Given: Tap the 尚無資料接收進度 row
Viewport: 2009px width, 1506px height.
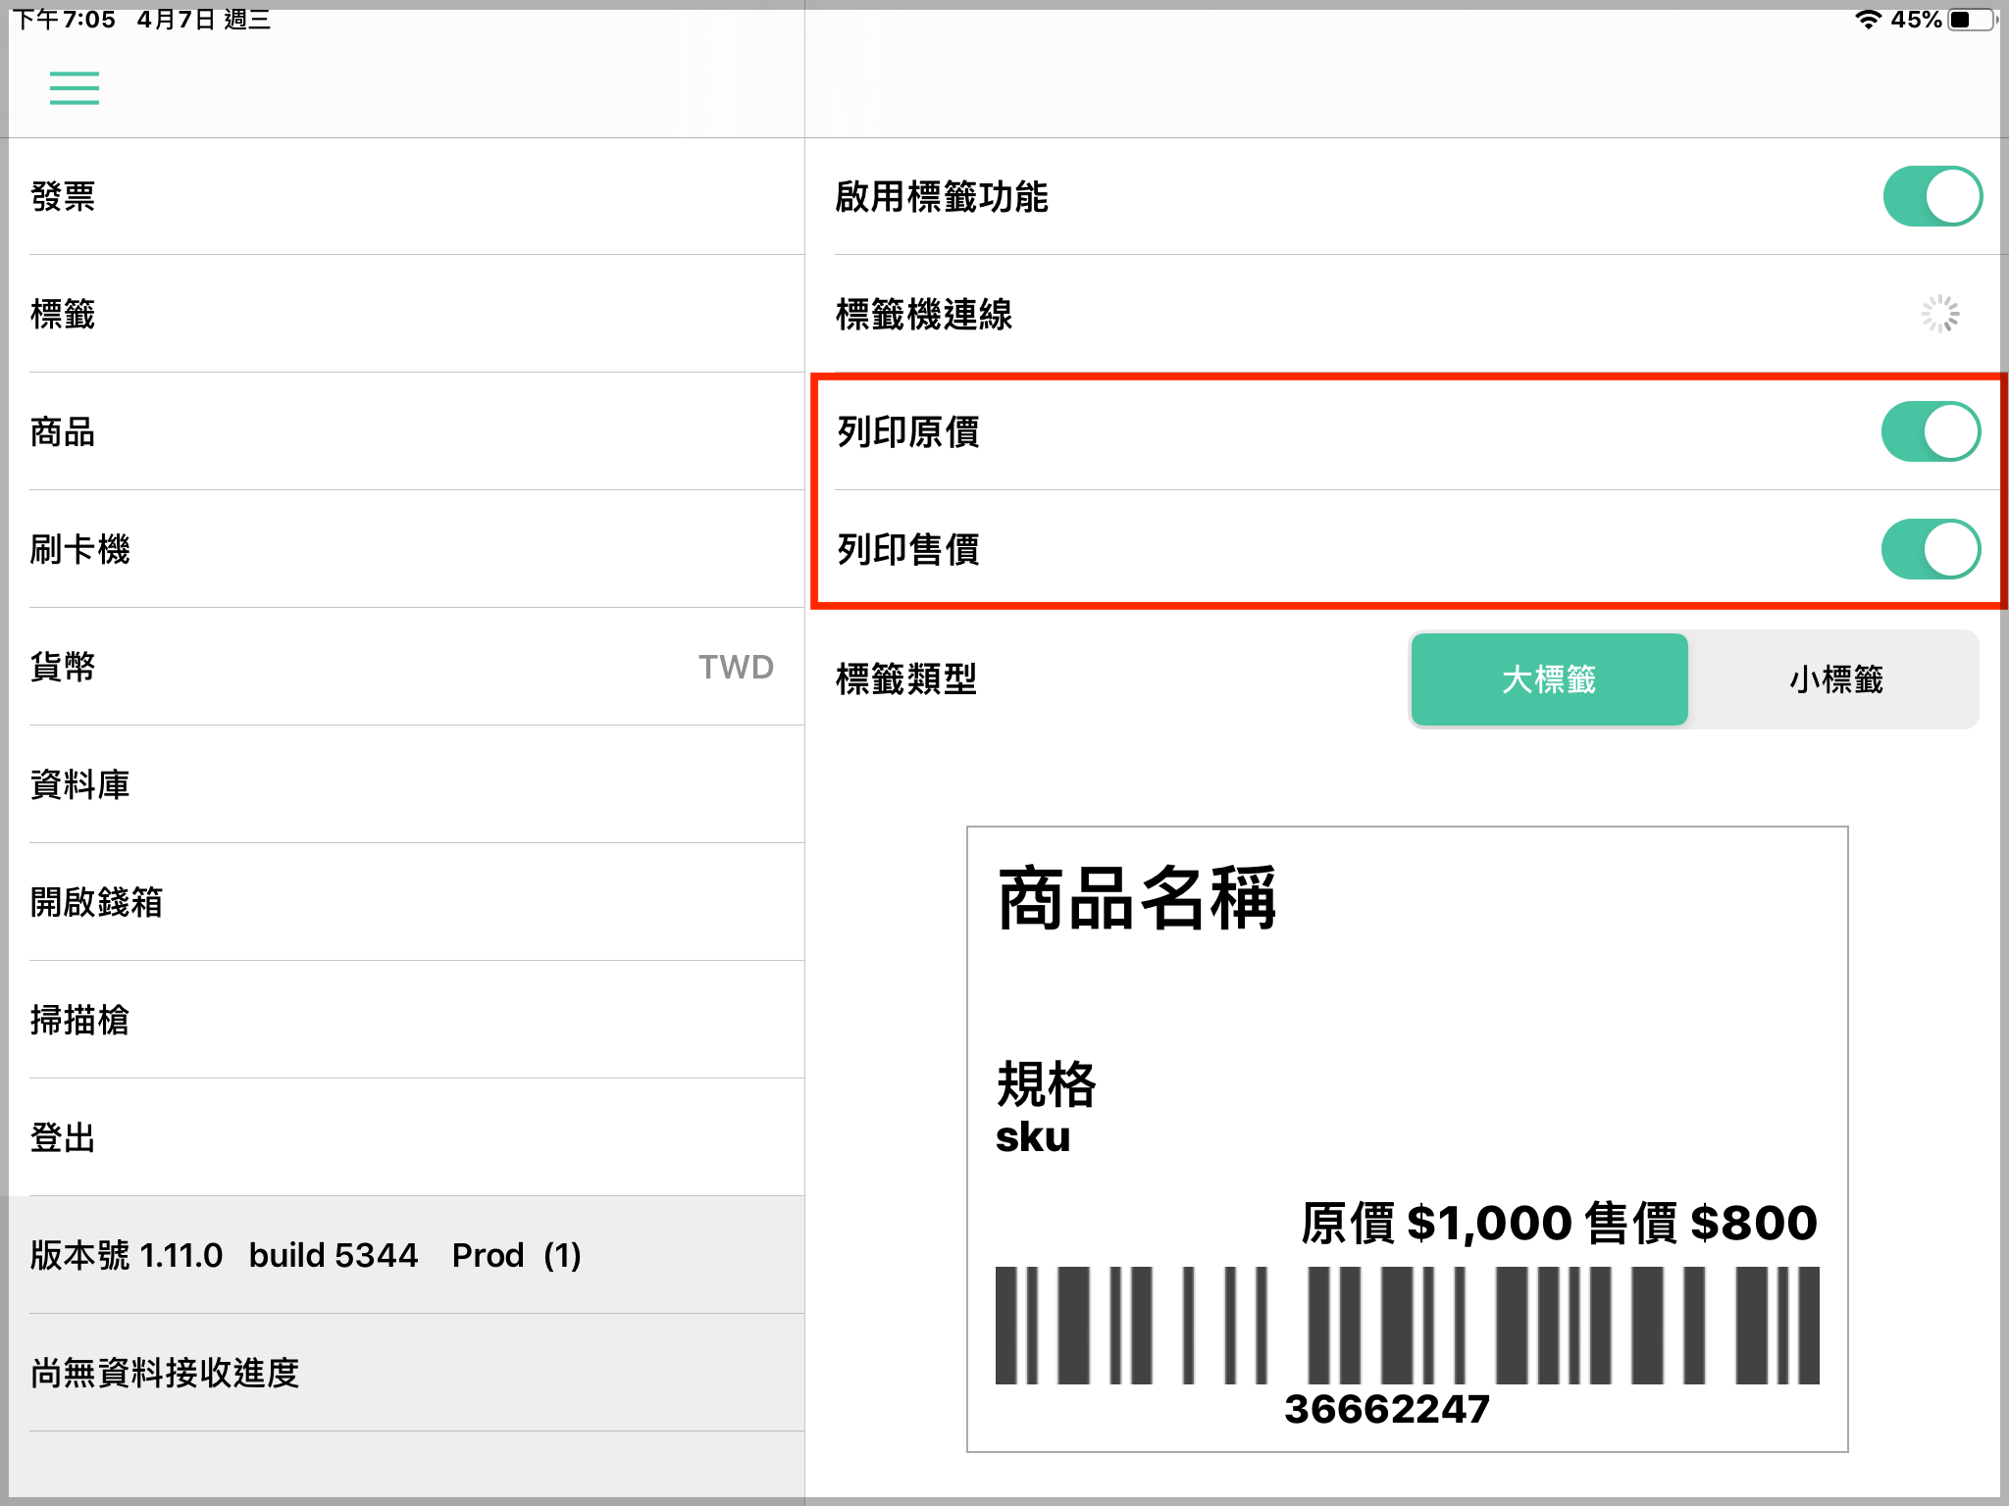Looking at the screenshot, I should pyautogui.click(x=407, y=1373).
